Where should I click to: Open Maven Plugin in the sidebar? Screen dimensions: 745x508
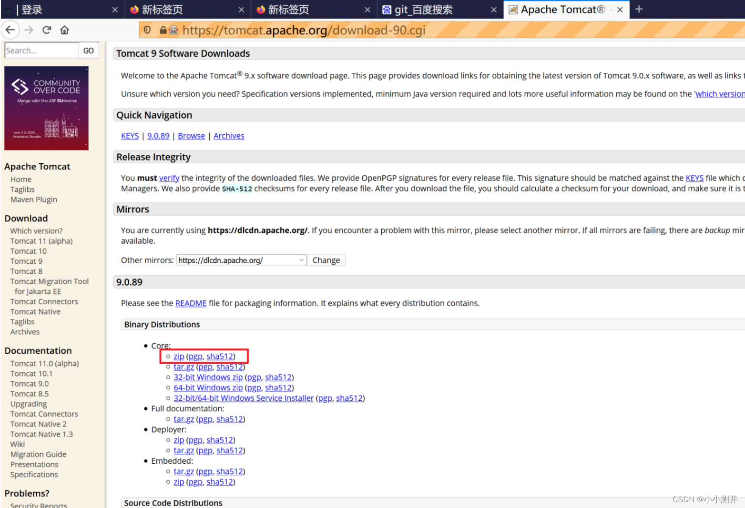(x=34, y=199)
